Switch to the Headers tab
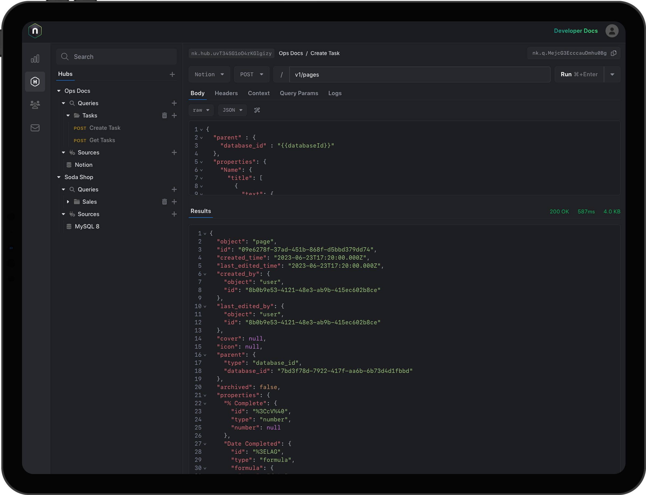The height and width of the screenshot is (495, 646). (x=226, y=93)
